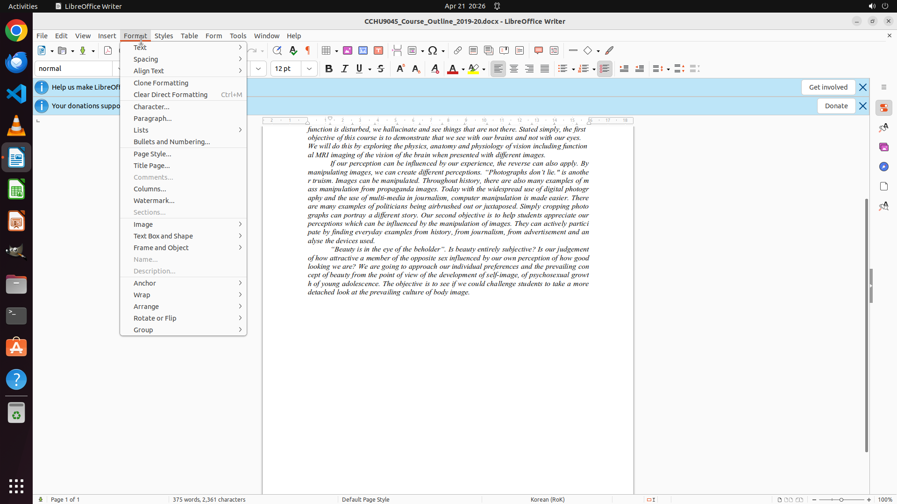Click Insert Chart icon
The image size is (897, 504).
coord(363,50)
